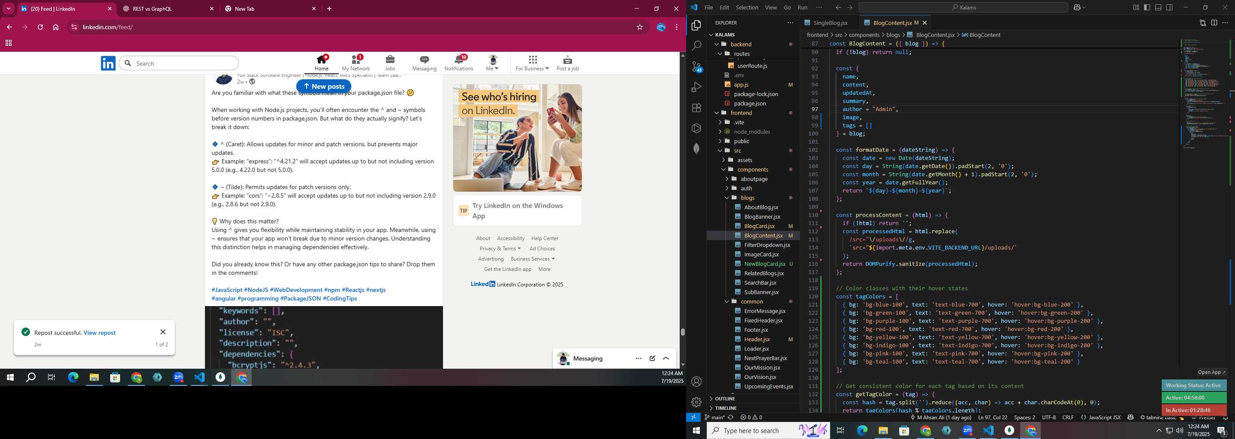Click Split Editor Right icon

pyautogui.click(x=1214, y=23)
